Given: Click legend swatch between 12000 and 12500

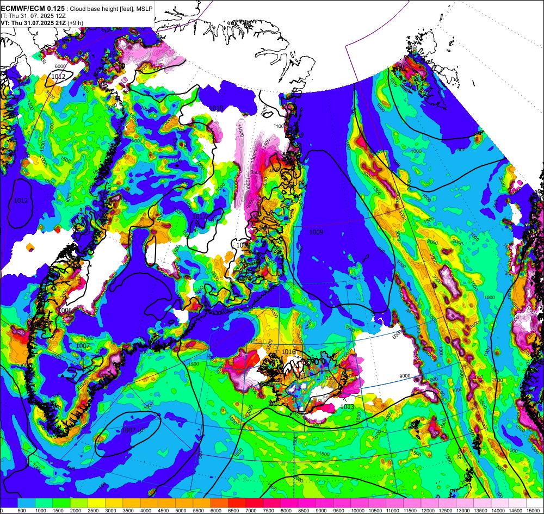Looking at the screenshot, I should tap(430, 503).
